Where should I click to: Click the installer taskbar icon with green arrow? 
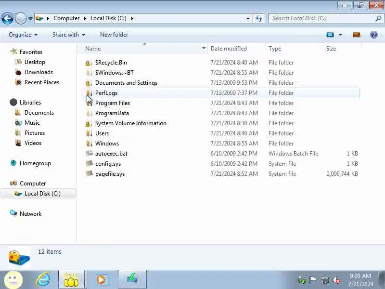pos(132,280)
